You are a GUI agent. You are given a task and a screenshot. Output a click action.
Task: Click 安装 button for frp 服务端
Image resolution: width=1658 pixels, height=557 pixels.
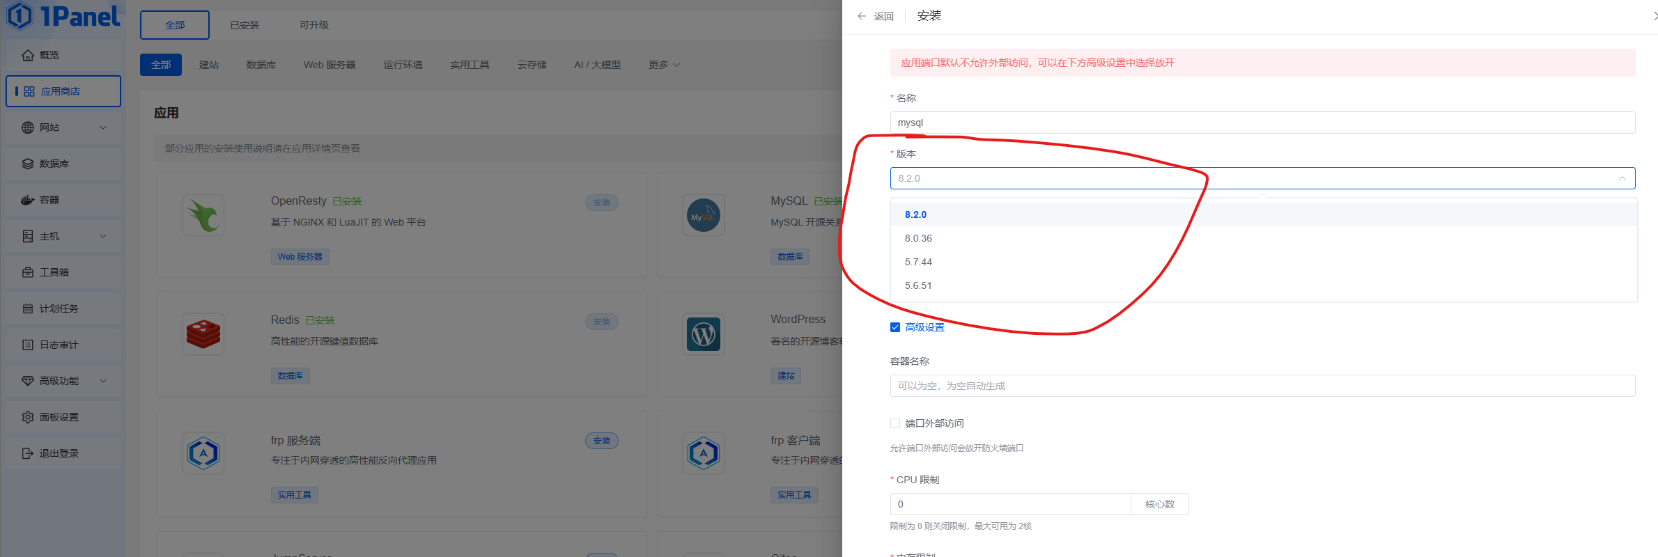point(602,441)
